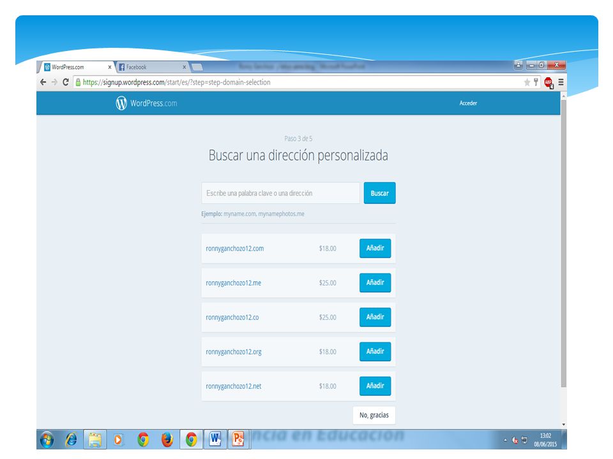Focus the domain keyword search field
The width and height of the screenshot is (613, 459).
(x=280, y=193)
